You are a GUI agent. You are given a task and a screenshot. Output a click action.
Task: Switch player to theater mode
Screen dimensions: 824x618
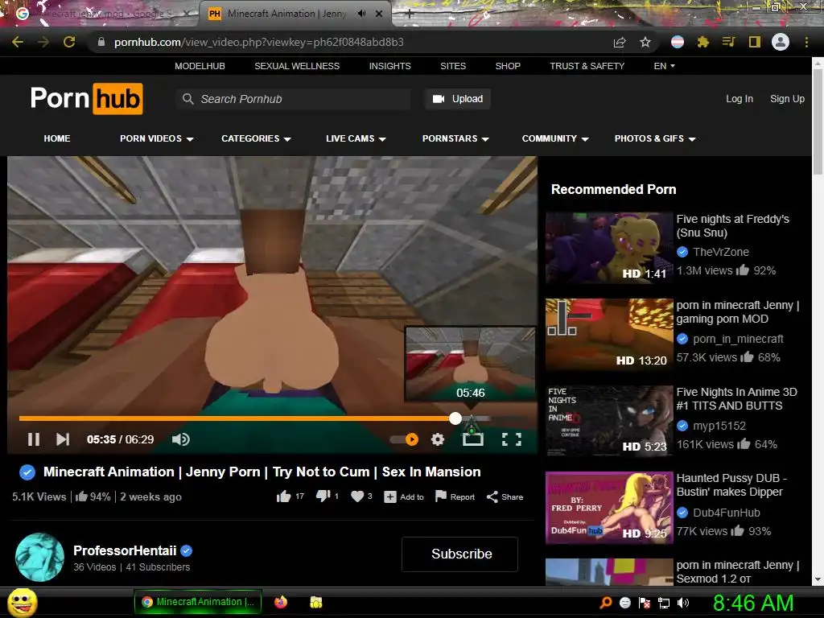click(472, 439)
